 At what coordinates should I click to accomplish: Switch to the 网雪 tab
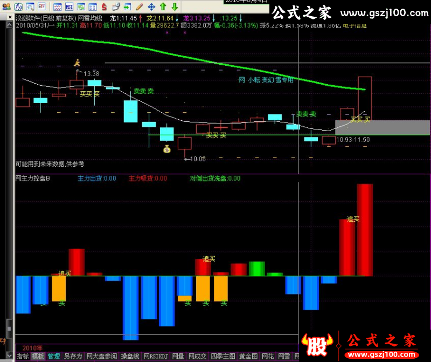pos(284,356)
